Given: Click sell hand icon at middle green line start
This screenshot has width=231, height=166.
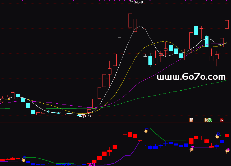Looking at the screenshot, I should [x=146, y=130].
